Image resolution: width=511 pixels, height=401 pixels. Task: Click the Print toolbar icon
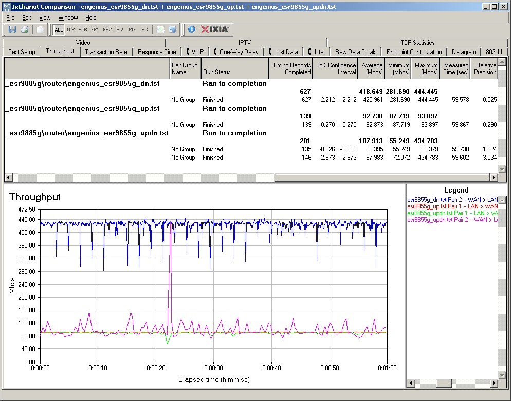25,30
